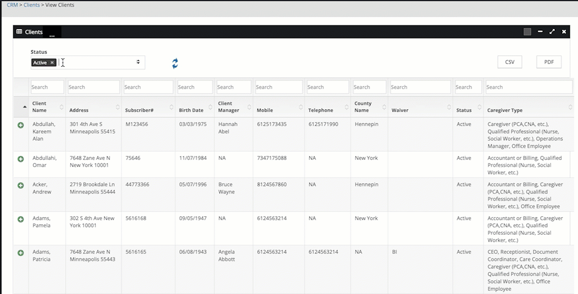578x294 pixels.
Task: Click the first column sort arrow
Action: (25, 107)
